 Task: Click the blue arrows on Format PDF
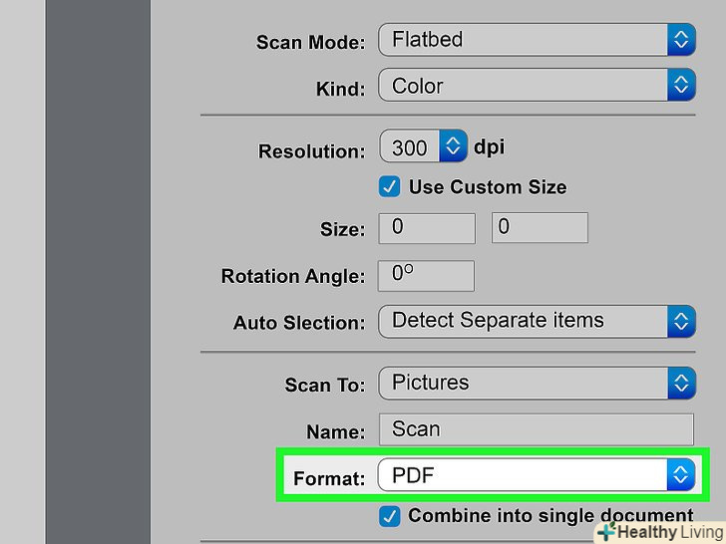point(680,475)
